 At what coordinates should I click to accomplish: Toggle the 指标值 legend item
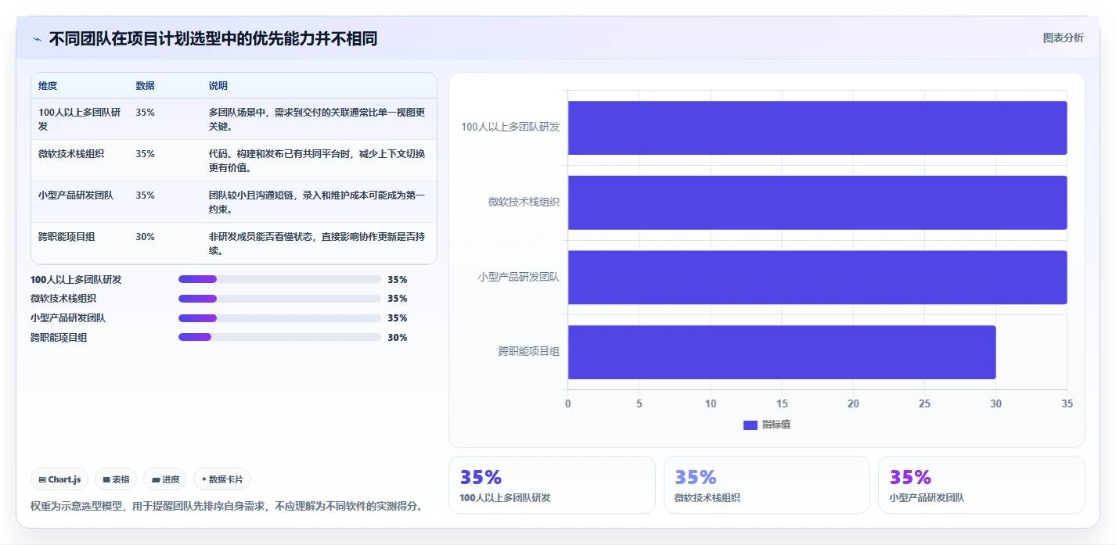pyautogui.click(x=767, y=425)
